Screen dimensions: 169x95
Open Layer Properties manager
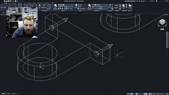(x=55, y=7)
